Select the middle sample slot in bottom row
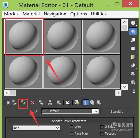Viewport: 140px width, 138px height. (63, 72)
